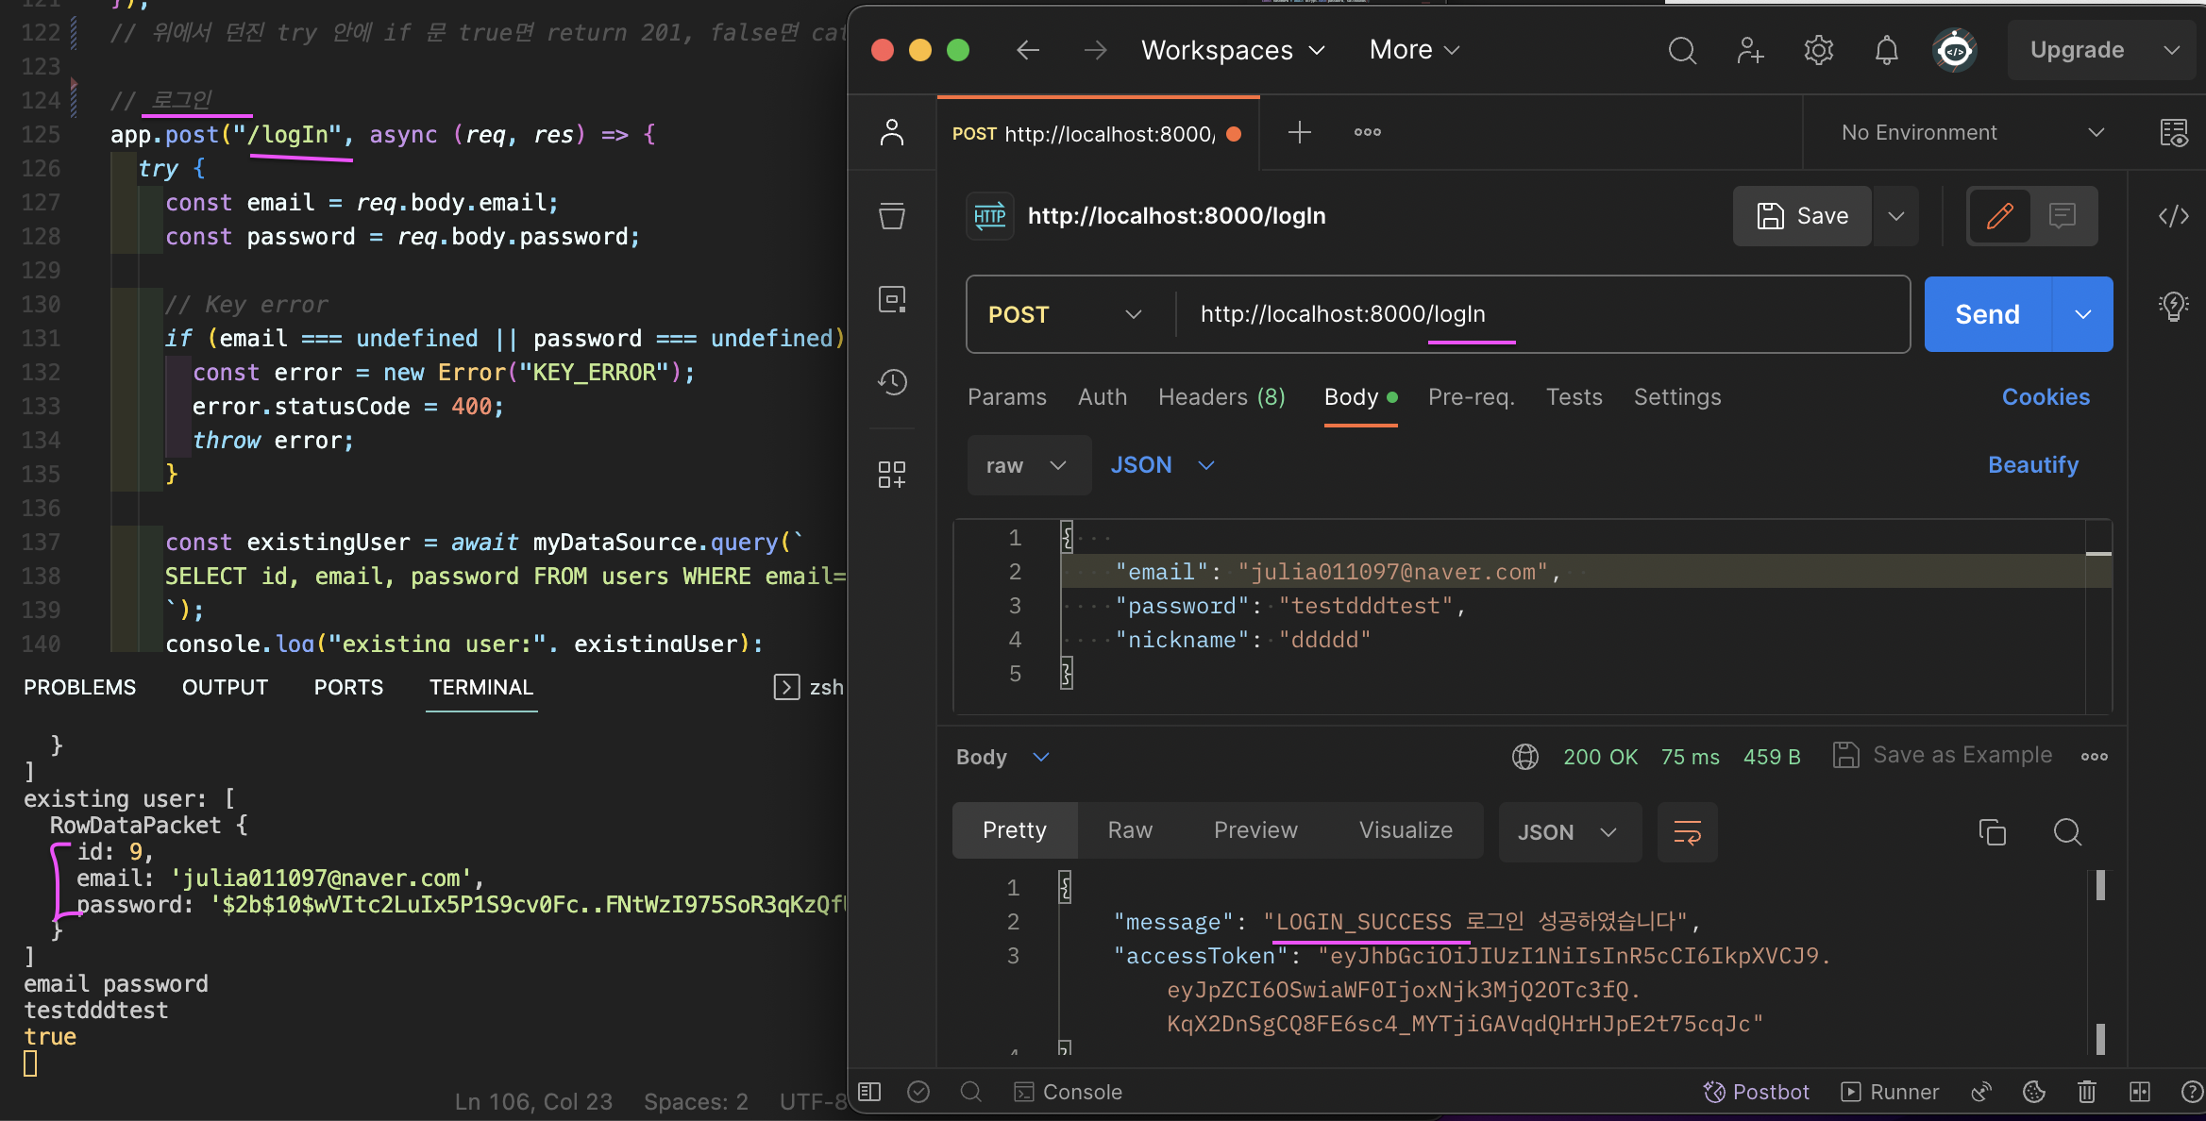The width and height of the screenshot is (2206, 1121).
Task: Copy response with the copy icon
Action: 1992,831
